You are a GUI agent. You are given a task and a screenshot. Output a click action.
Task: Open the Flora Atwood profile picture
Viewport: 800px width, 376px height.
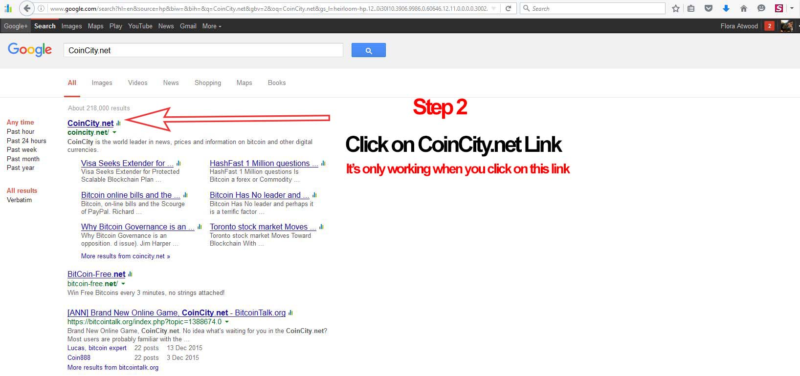(787, 26)
